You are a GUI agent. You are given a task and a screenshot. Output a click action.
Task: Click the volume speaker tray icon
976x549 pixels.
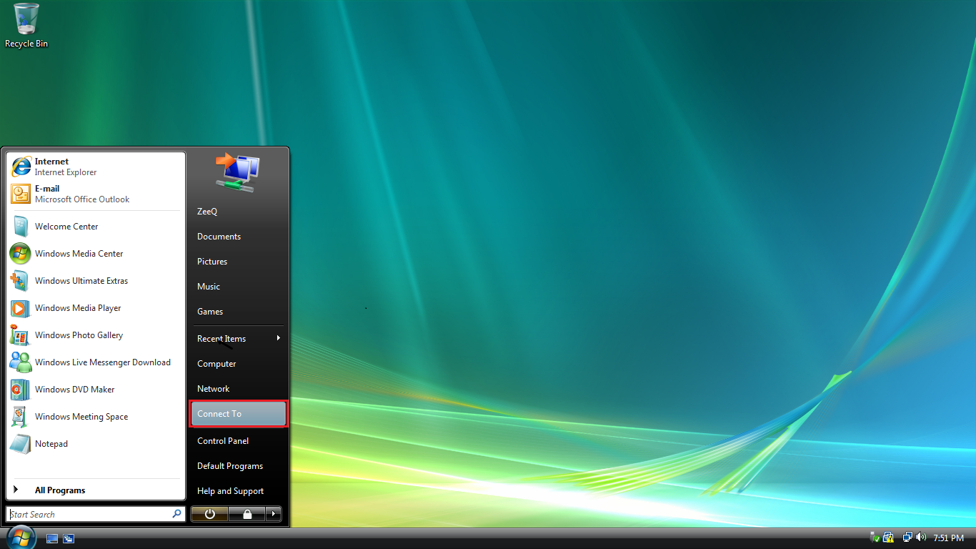coord(921,538)
